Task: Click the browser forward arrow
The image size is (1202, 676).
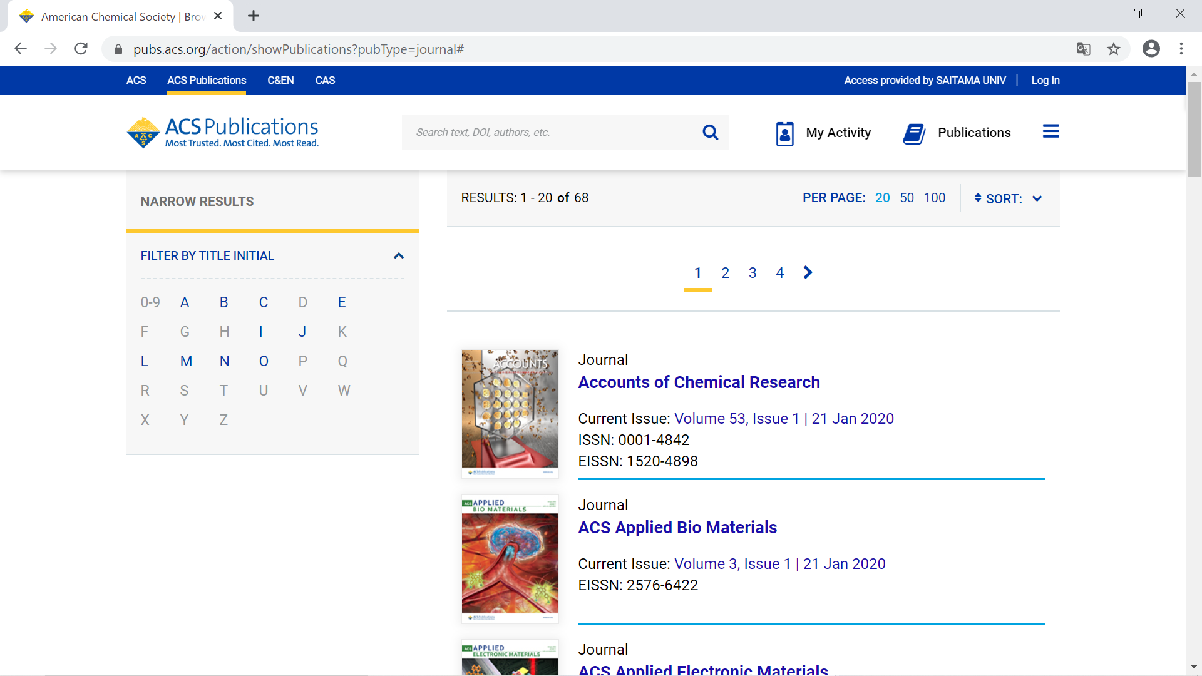Action: [51, 49]
